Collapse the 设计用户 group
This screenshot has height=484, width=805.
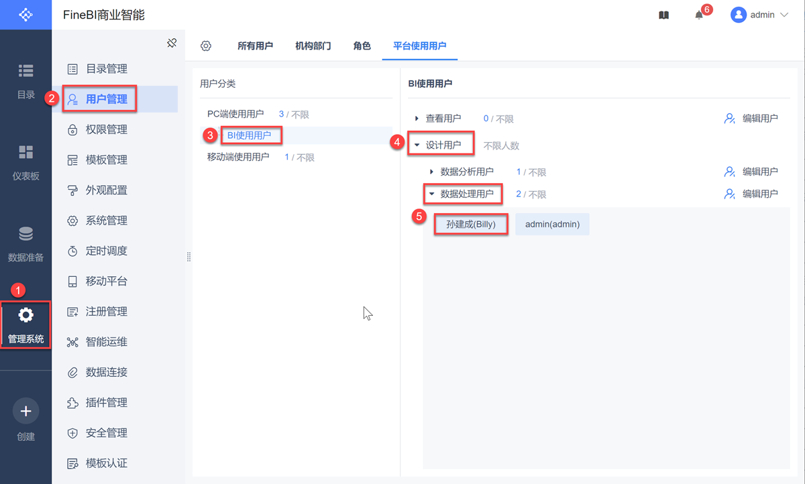[417, 145]
